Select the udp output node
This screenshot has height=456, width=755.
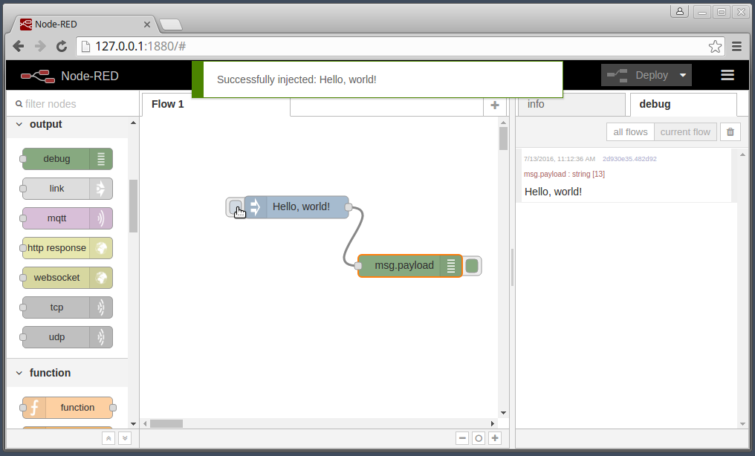[68, 337]
